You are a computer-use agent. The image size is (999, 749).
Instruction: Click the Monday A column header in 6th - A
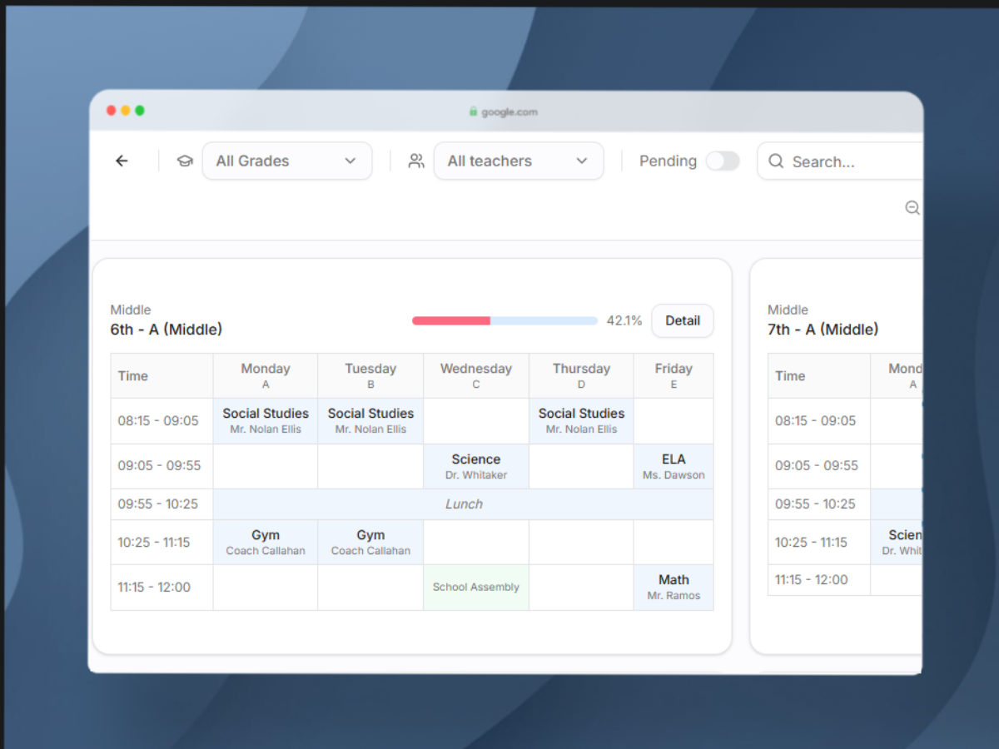[x=266, y=376]
